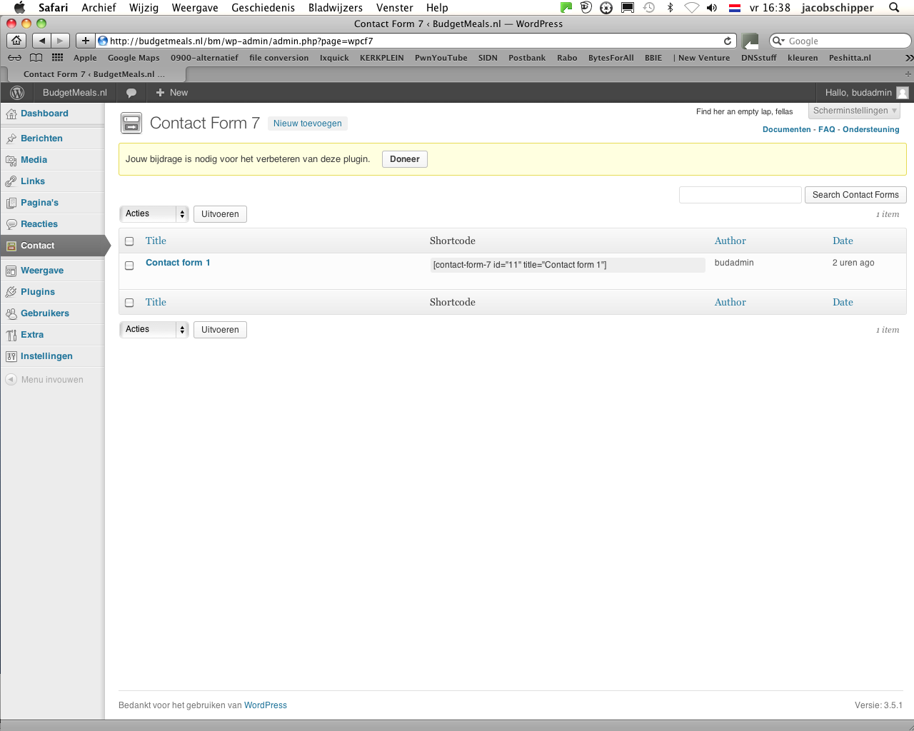
Task: Open Geschiedenis menu
Action: [263, 8]
